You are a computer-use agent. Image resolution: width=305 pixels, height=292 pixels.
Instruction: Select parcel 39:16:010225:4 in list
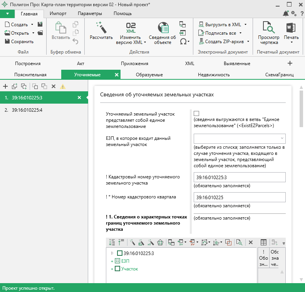pos(27,110)
